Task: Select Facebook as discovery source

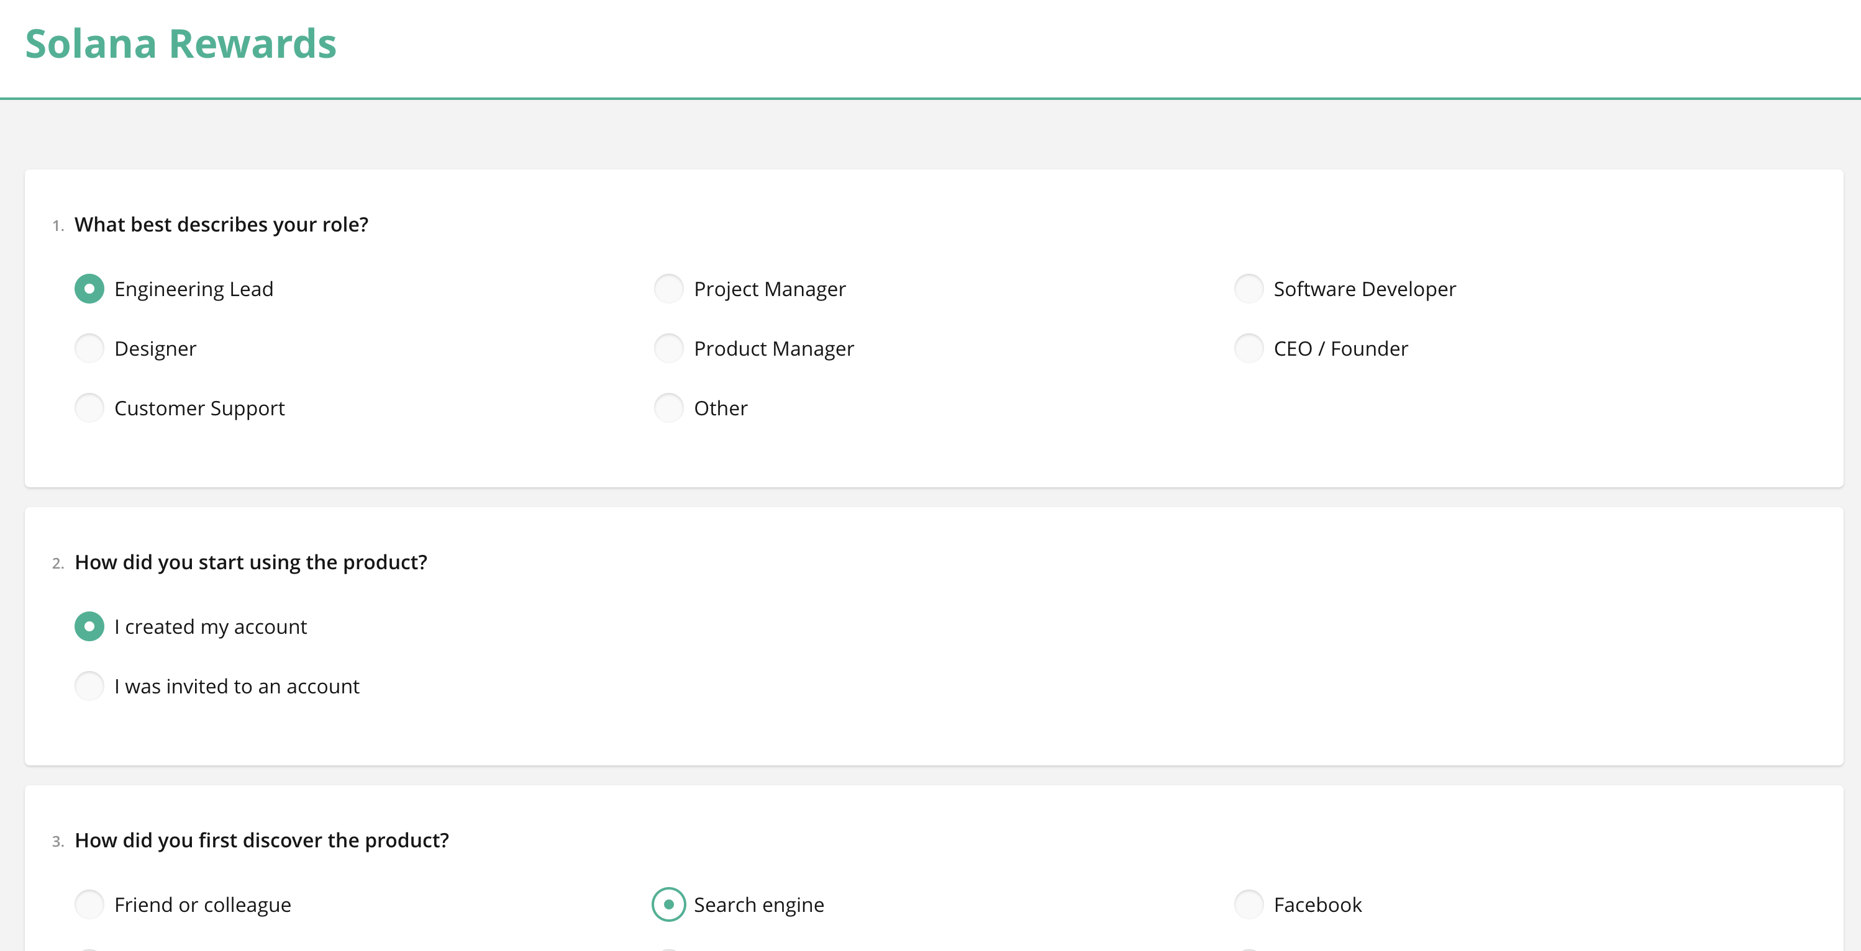Action: click(1249, 905)
